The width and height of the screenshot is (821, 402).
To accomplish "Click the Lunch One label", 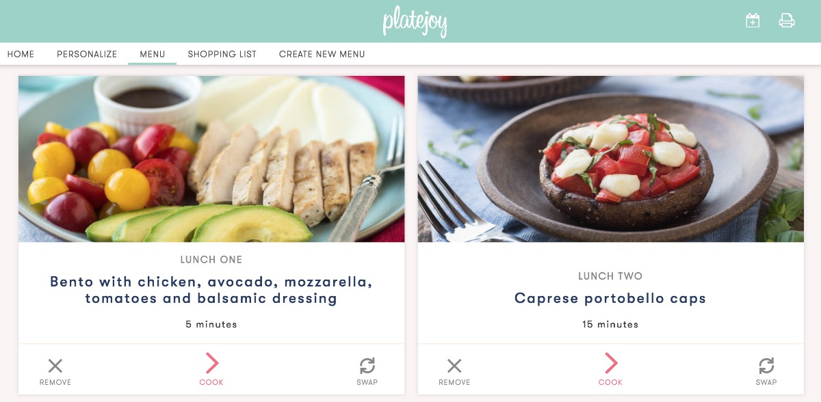I will coord(211,260).
